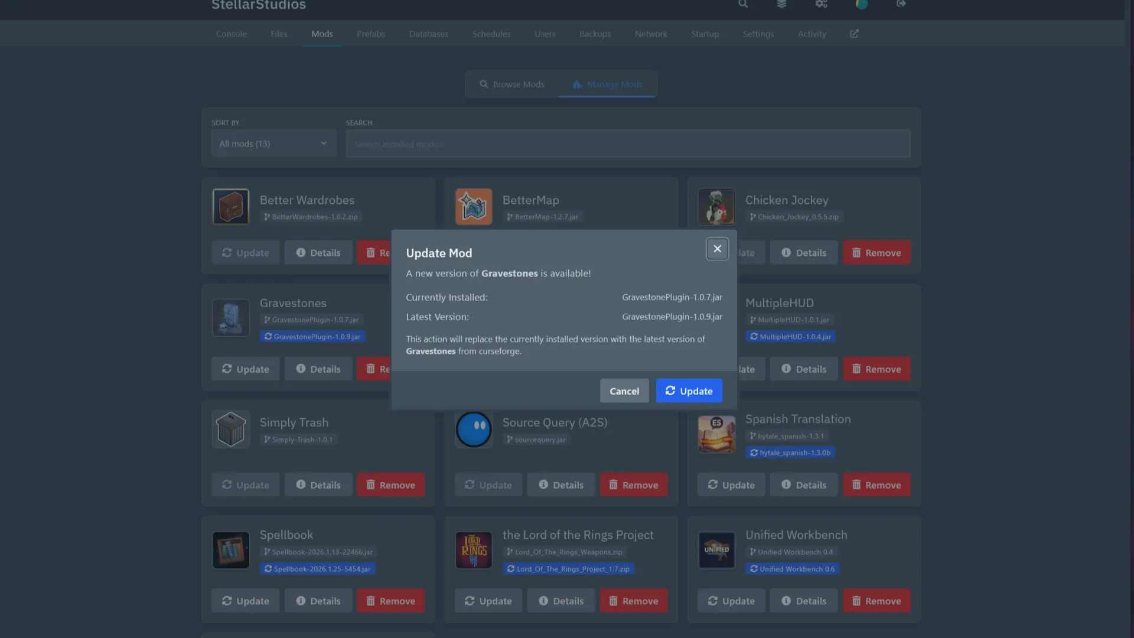This screenshot has height=638, width=1134.
Task: Cancel the Gravestones update
Action: 624,391
